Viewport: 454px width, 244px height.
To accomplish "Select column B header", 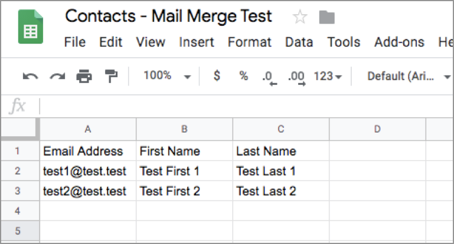I will pyautogui.click(x=184, y=129).
